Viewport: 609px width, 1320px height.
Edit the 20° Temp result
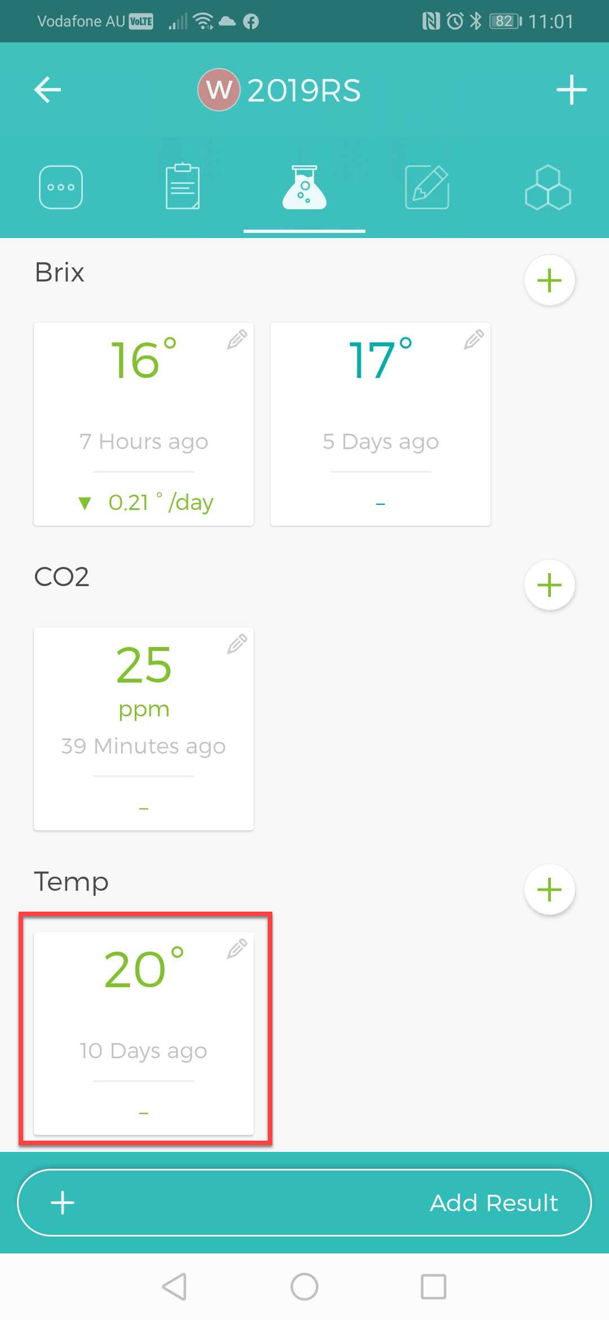point(237,949)
